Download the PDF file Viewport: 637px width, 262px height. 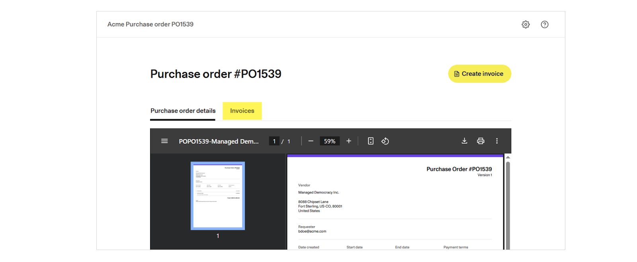[x=464, y=141]
